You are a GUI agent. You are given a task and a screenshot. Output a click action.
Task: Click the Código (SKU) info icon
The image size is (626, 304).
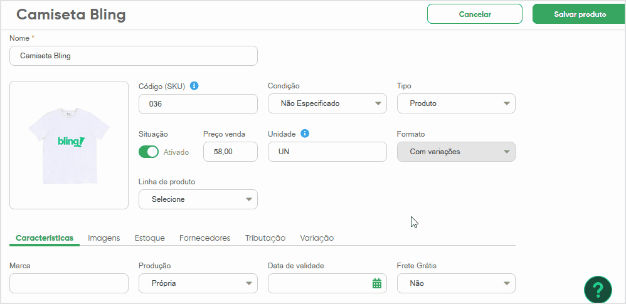[x=194, y=86]
